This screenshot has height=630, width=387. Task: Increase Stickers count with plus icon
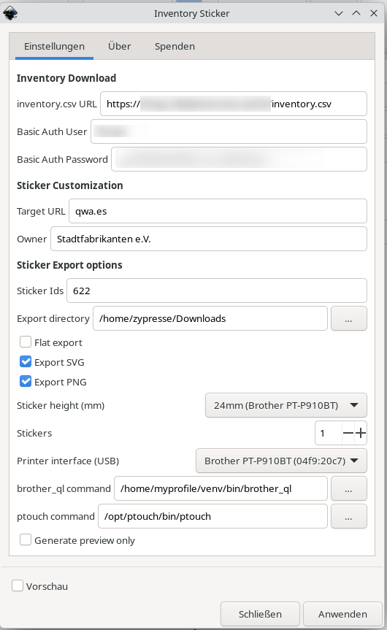[361, 433]
